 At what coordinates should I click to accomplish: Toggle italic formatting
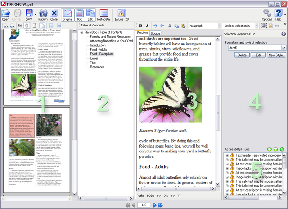147,26
